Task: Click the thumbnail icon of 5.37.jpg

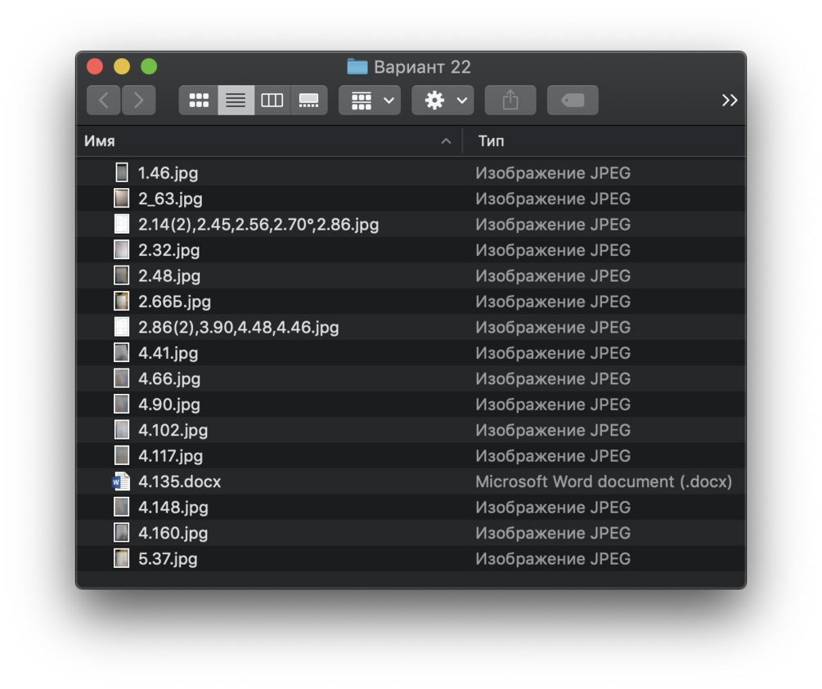Action: point(122,558)
